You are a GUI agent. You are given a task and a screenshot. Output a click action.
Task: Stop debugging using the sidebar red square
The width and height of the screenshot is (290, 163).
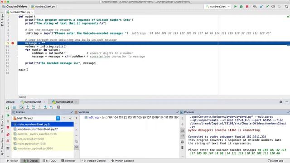[8, 127]
